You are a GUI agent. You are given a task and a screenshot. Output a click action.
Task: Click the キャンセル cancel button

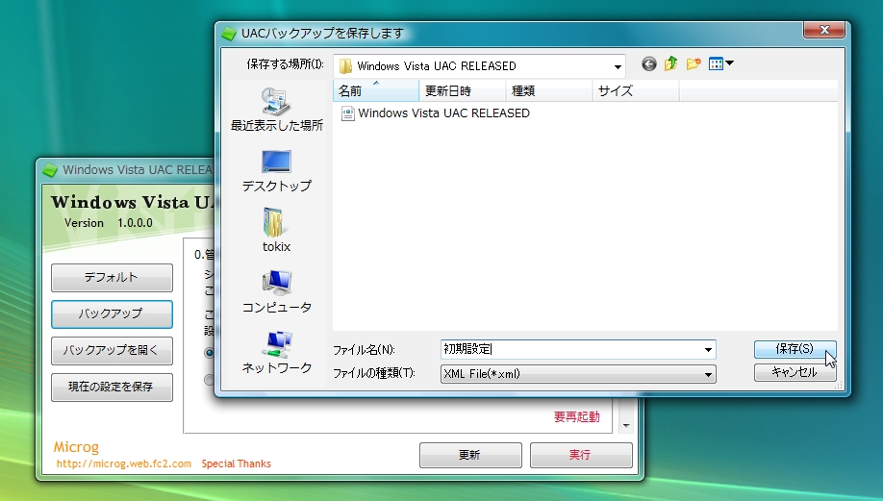coord(795,372)
